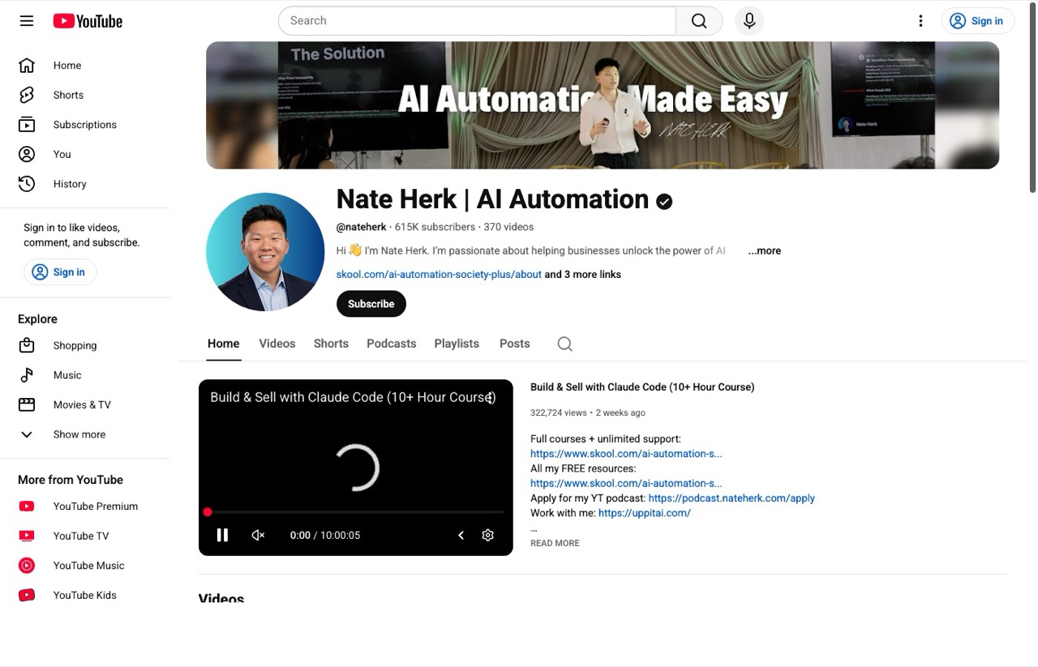This screenshot has height=667, width=1038.
Task: Click the verified checkmark badge
Action: tap(664, 202)
